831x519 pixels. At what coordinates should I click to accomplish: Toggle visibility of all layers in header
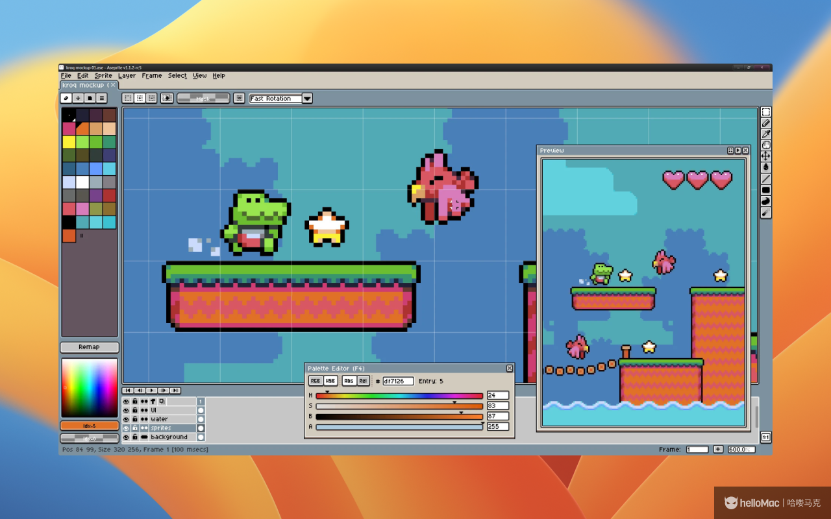click(126, 402)
